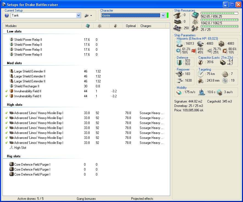Screen dimensions: 243x202
Task: Toggle the first Heavy Missile Bay active checkmark
Action: pyautogui.click(x=6, y=113)
